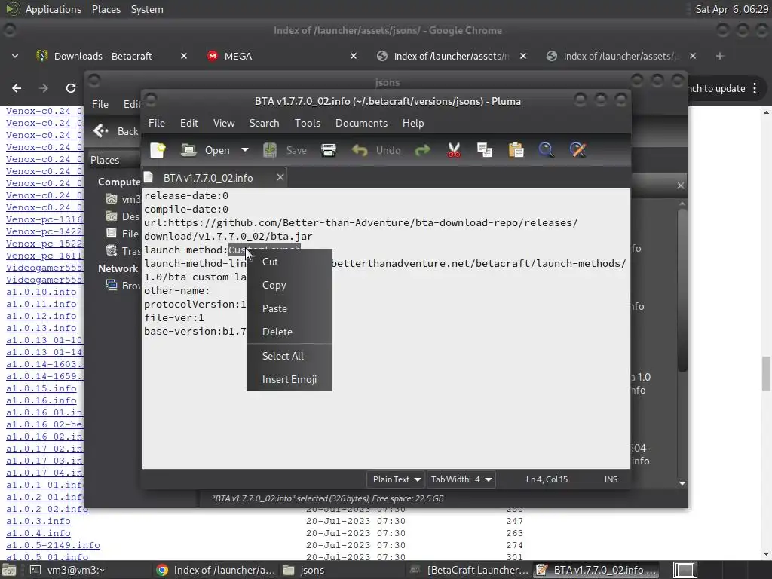Choose Insert Emoji from the context menu
772x579 pixels.
click(x=289, y=380)
